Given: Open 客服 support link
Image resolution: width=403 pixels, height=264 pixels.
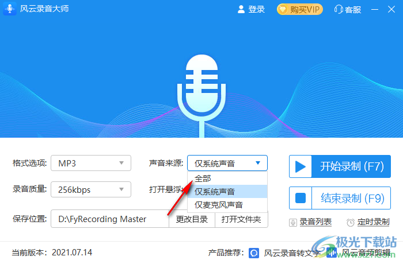Looking at the screenshot, I should click(353, 10).
